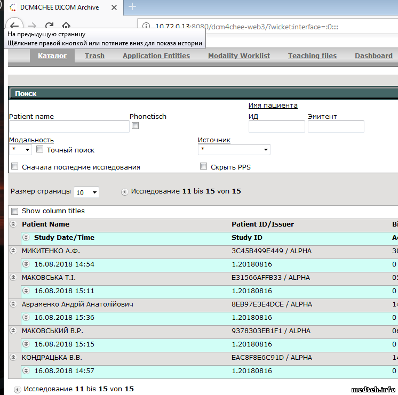
Task: Open the Teaching files tab link
Action: pos(312,56)
